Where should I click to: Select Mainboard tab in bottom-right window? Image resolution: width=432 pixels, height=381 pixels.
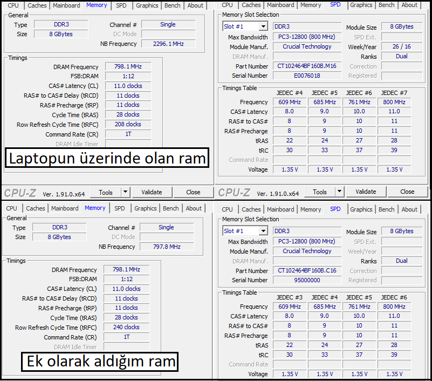(x=280, y=209)
